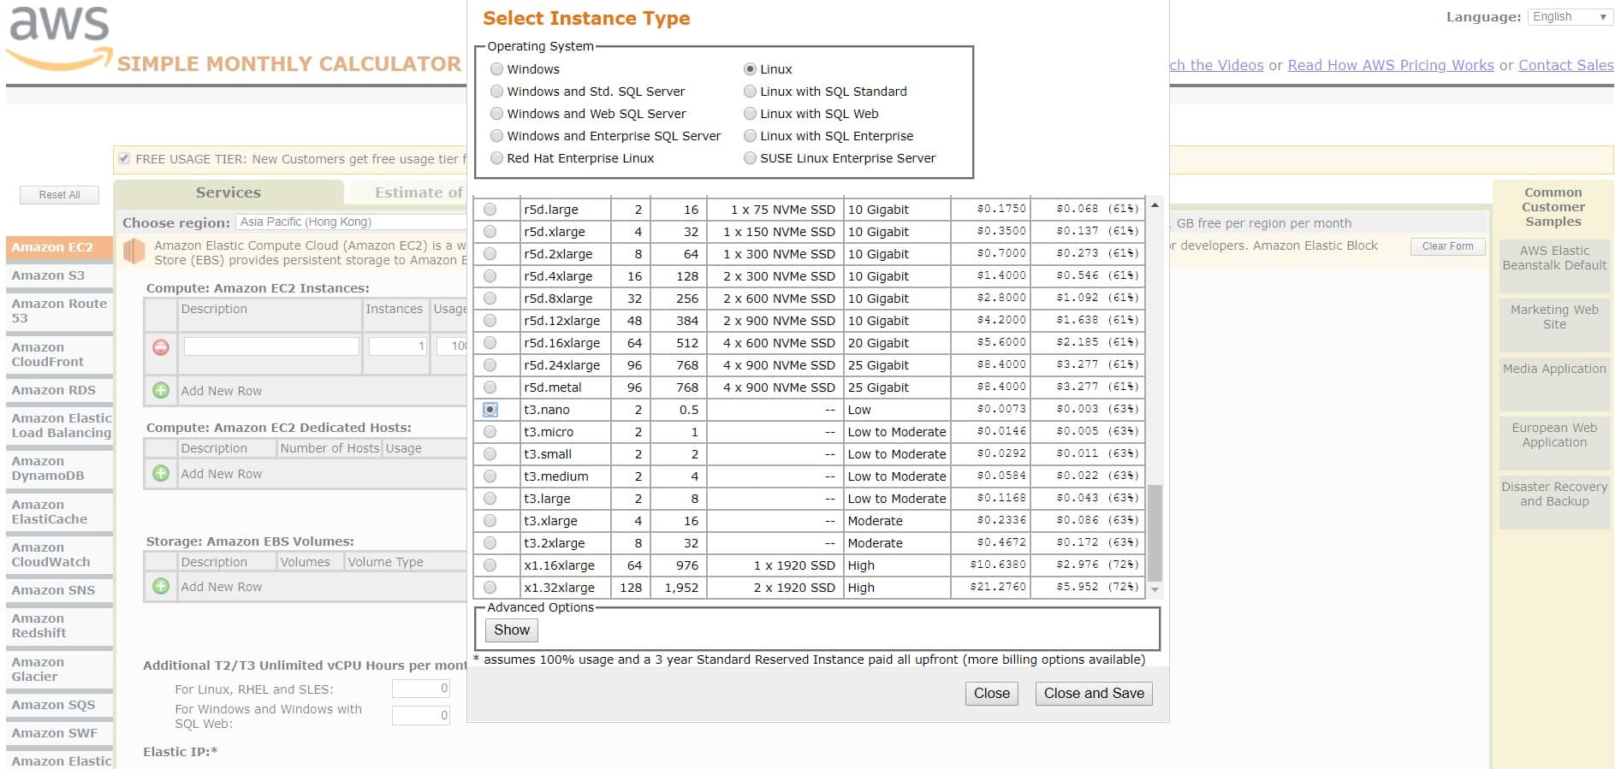Click the green plus under Dedicated Hosts
Screen dimensions: 1615x769
(161, 473)
